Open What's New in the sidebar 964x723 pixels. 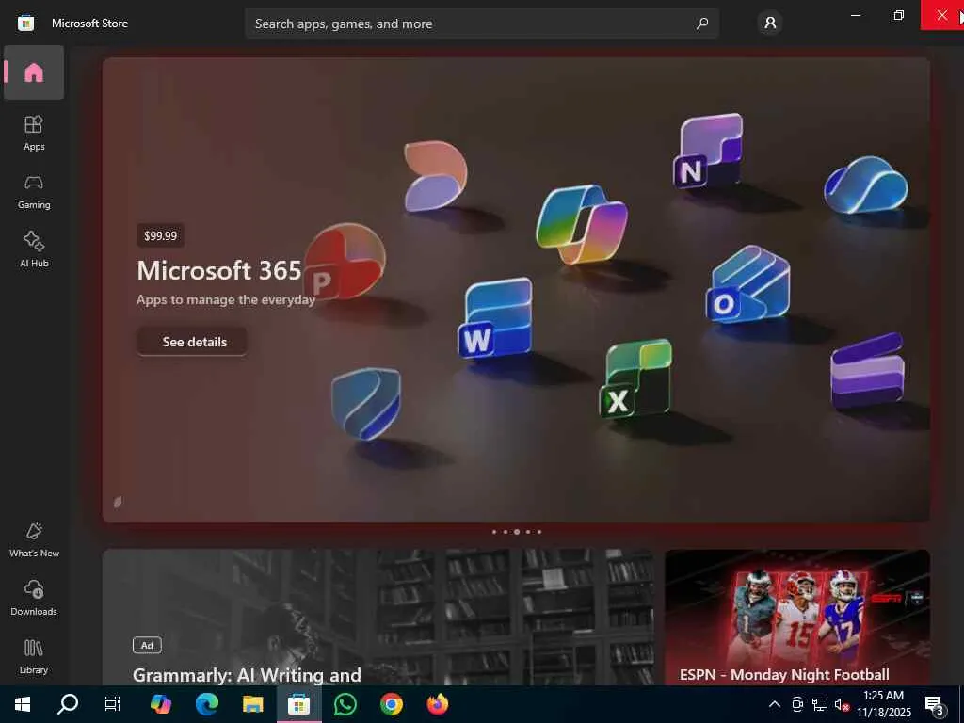tap(34, 539)
